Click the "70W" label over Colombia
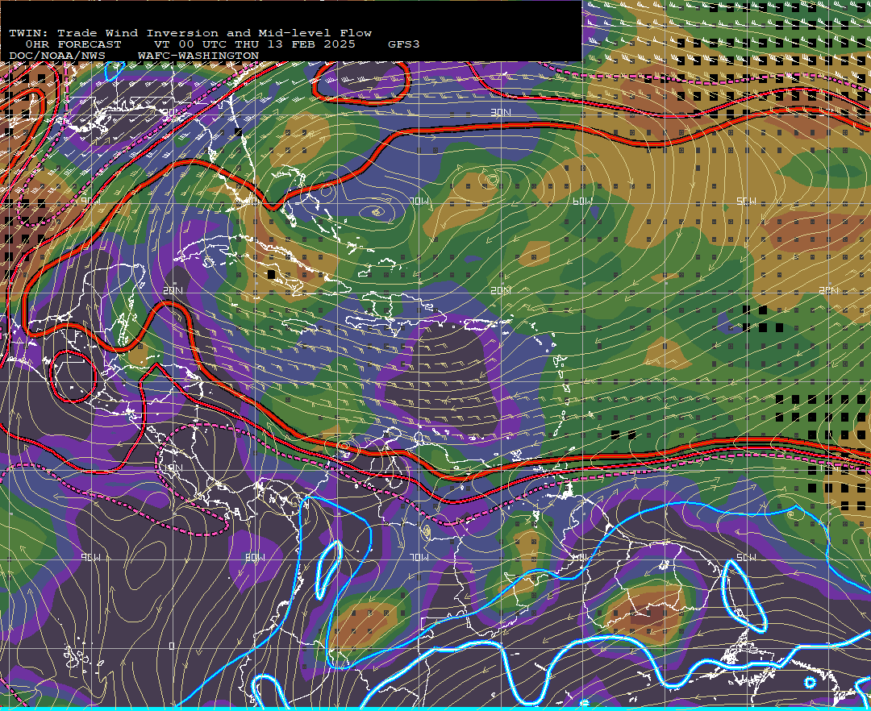The width and height of the screenshot is (871, 711). 419,557
